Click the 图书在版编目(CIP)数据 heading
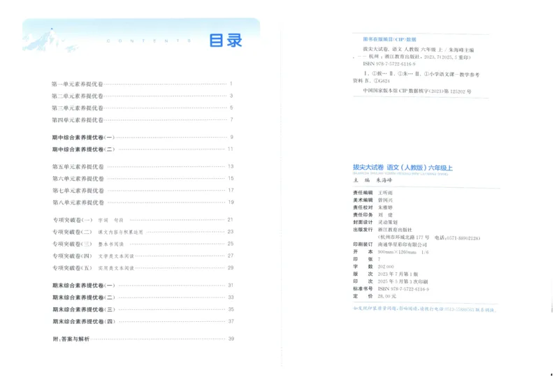 click(390, 40)
